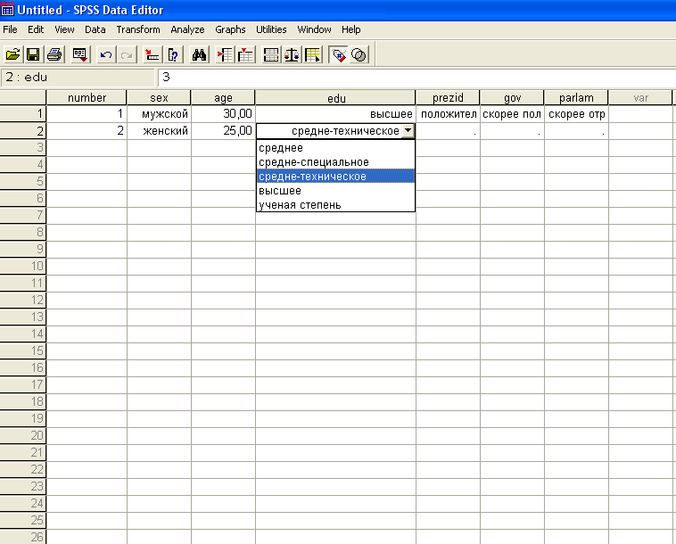Screen dimensions: 676x544
Task: Select highlighted 'средне-техническое' option in list
Action: click(x=335, y=177)
